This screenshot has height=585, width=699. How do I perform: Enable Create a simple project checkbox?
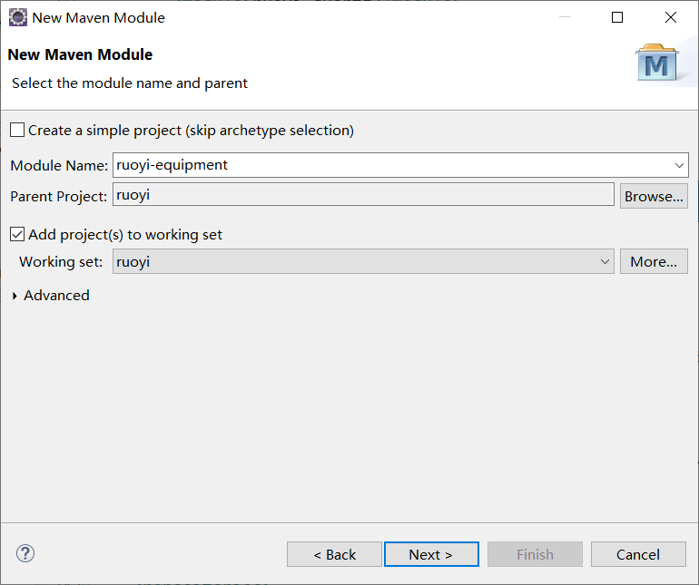click(x=17, y=130)
